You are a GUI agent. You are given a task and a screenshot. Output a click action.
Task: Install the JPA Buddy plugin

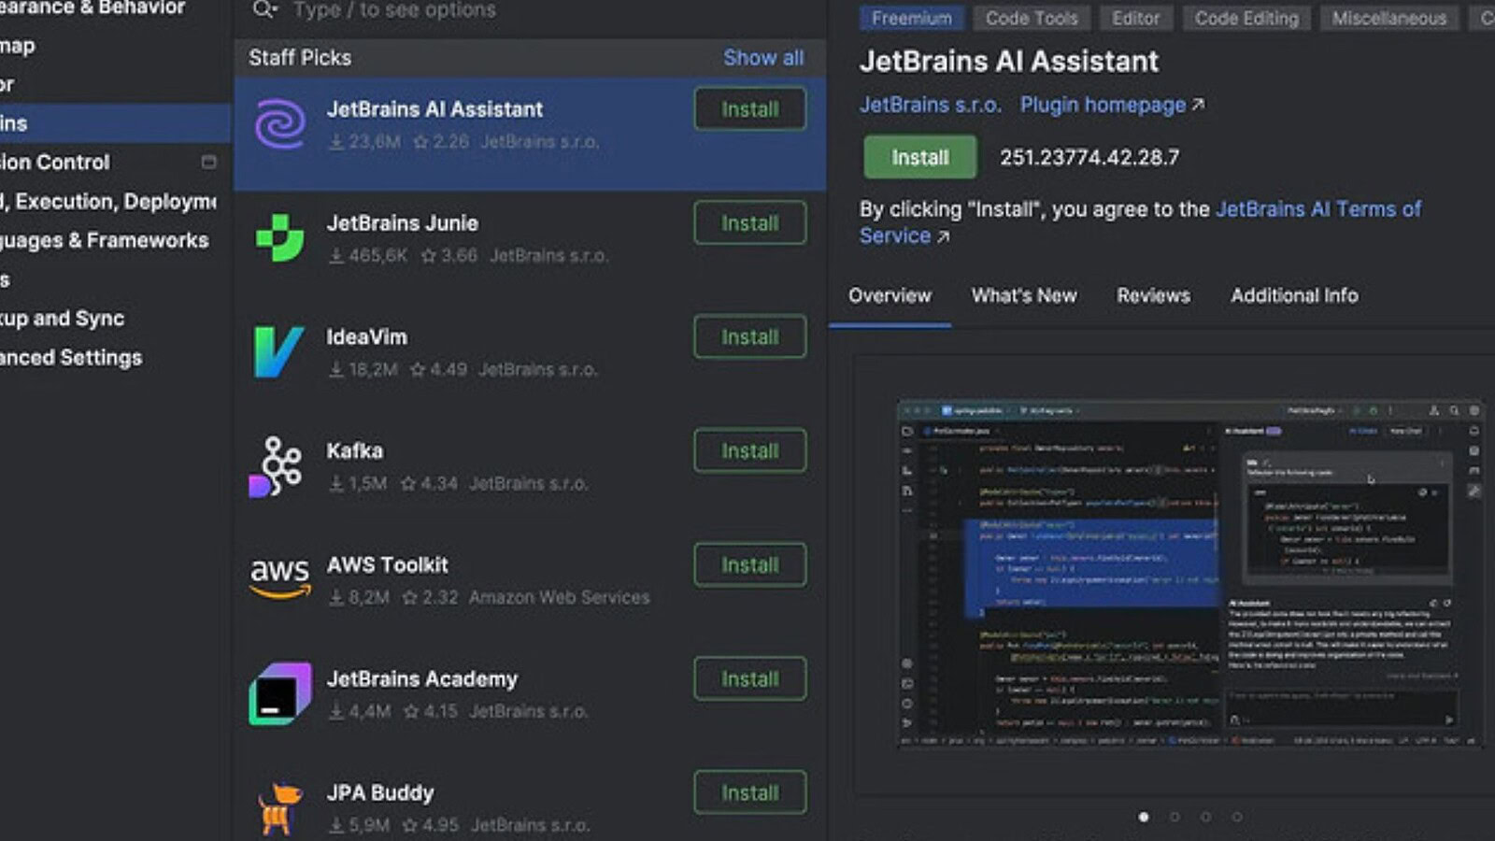coord(749,793)
